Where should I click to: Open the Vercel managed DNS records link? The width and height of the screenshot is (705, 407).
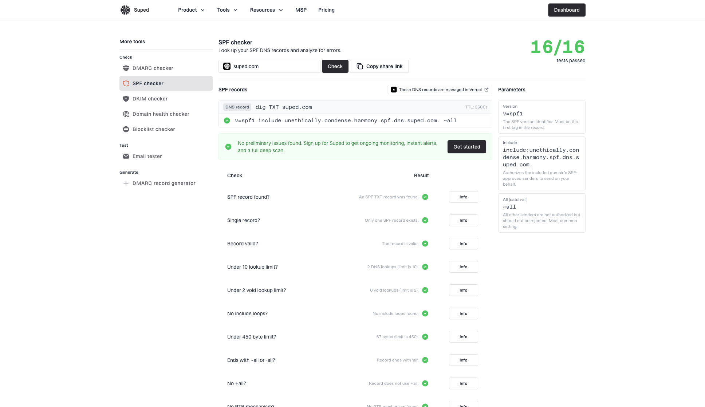pyautogui.click(x=440, y=90)
